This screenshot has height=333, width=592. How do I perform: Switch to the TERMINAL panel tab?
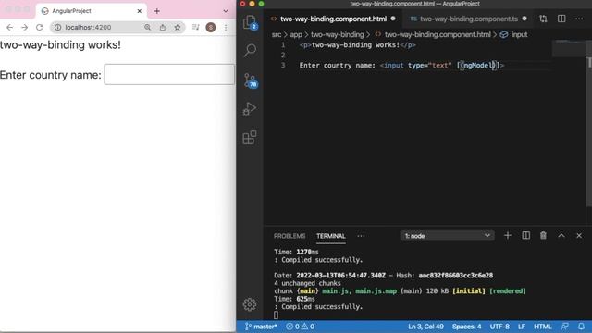331,236
